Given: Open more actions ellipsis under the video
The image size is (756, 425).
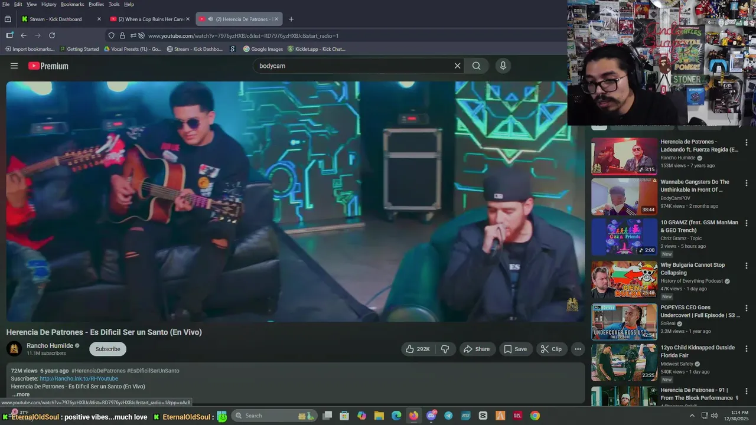Looking at the screenshot, I should point(578,349).
